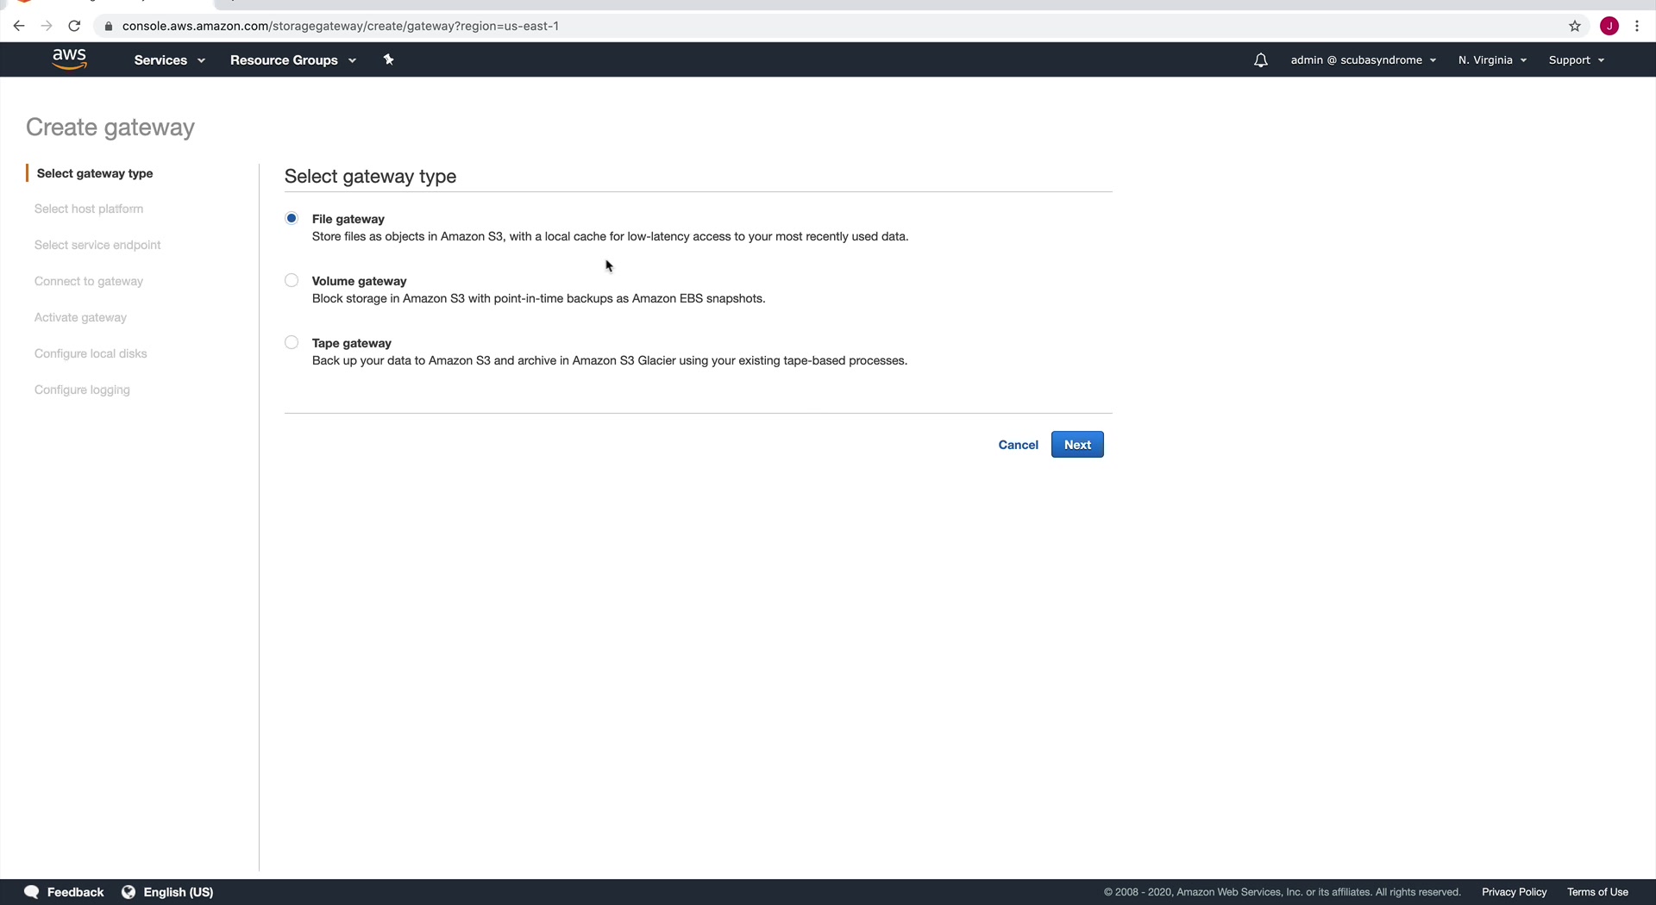1656x905 pixels.
Task: Click the Tape gateway label
Action: 352,343
